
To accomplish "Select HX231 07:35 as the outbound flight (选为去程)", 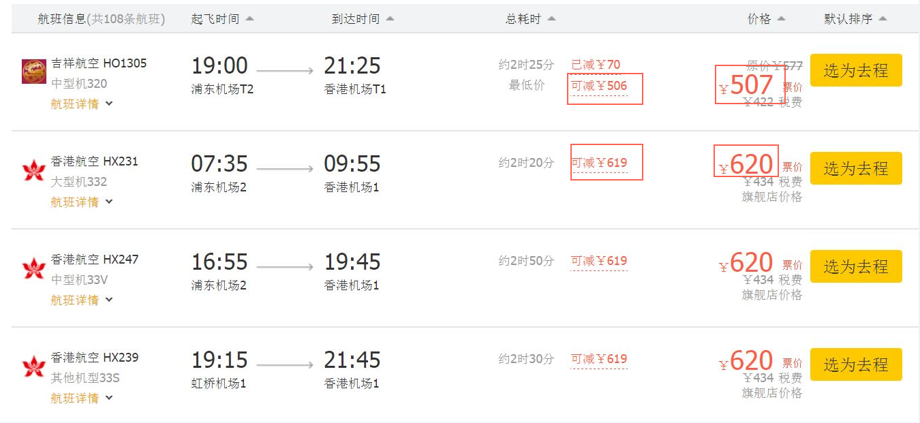I will point(856,168).
